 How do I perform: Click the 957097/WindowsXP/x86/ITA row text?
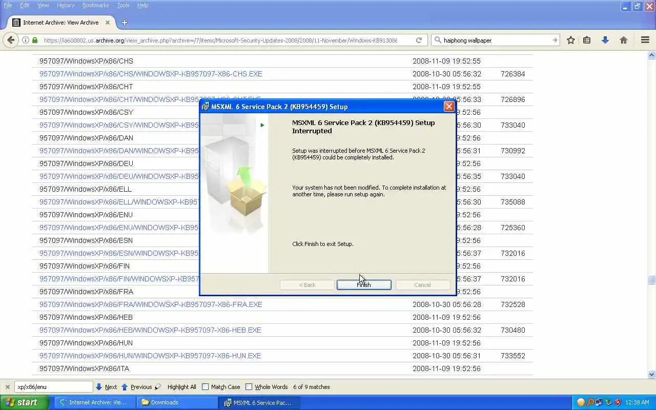click(x=84, y=368)
